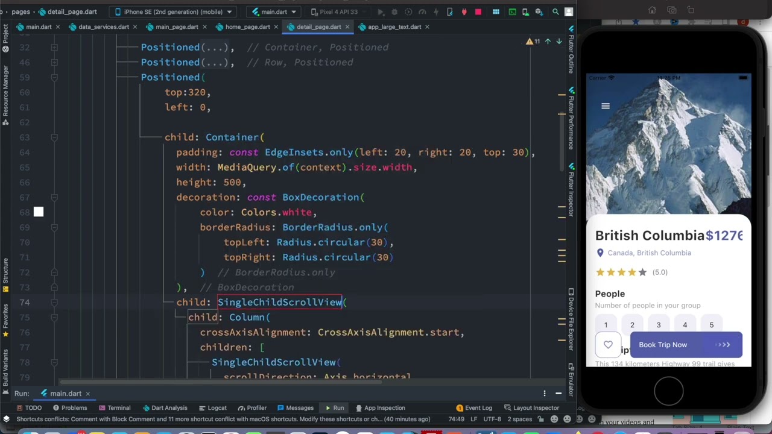
Task: Click the Search Everywhere magnifier icon
Action: 555,12
